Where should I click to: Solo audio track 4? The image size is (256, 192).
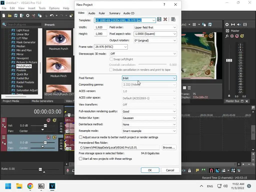(54, 137)
